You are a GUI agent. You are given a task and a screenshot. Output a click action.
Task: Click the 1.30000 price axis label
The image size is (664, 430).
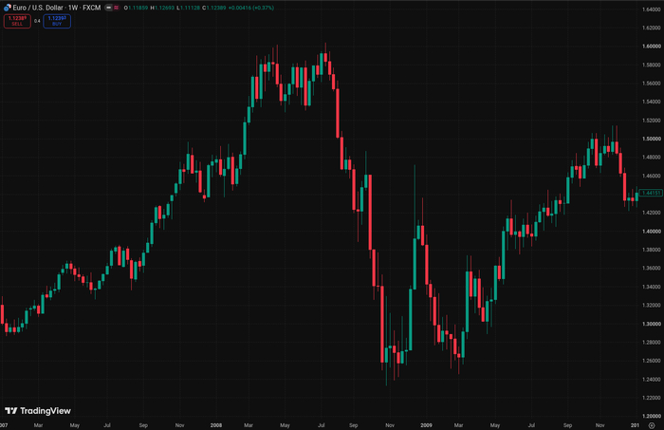coord(652,324)
